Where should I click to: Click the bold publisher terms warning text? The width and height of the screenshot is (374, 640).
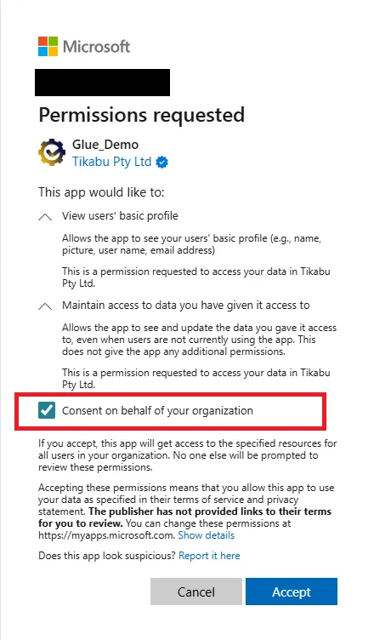(x=184, y=517)
